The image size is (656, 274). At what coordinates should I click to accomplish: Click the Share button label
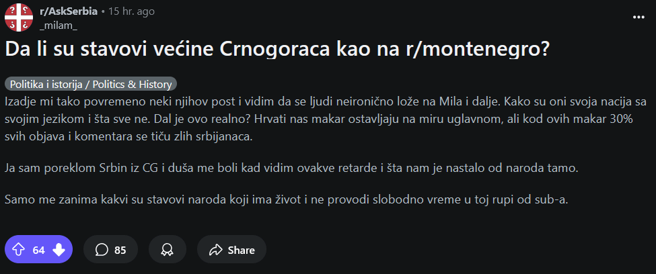tap(241, 250)
